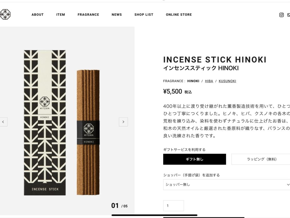Switch fragrance to HIBA
Viewport: 290px width, 218px height.
[x=209, y=81]
